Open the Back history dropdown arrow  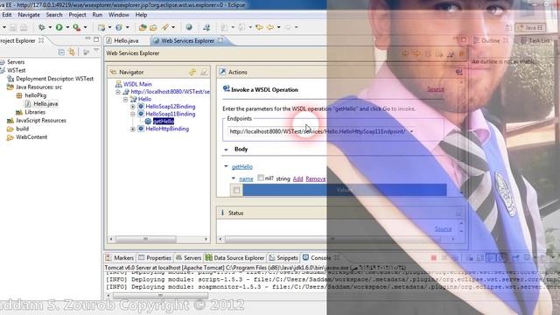pos(279,27)
